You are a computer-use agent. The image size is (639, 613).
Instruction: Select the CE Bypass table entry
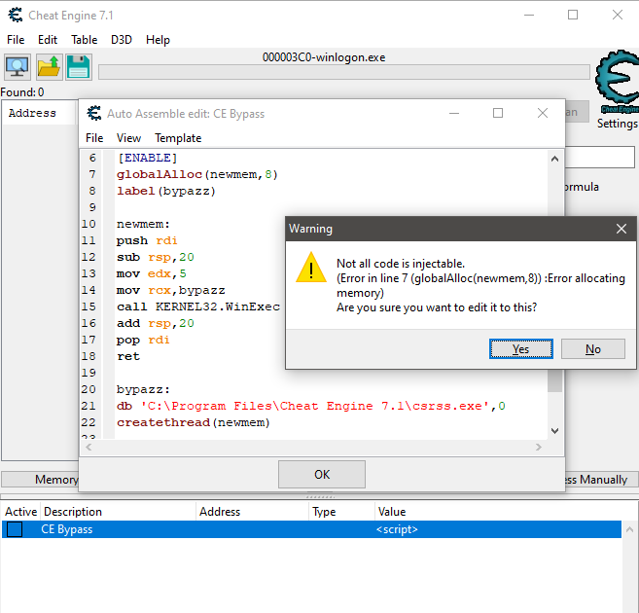coord(311,529)
